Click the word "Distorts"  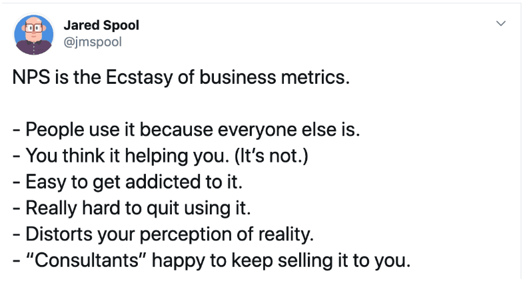(x=59, y=234)
